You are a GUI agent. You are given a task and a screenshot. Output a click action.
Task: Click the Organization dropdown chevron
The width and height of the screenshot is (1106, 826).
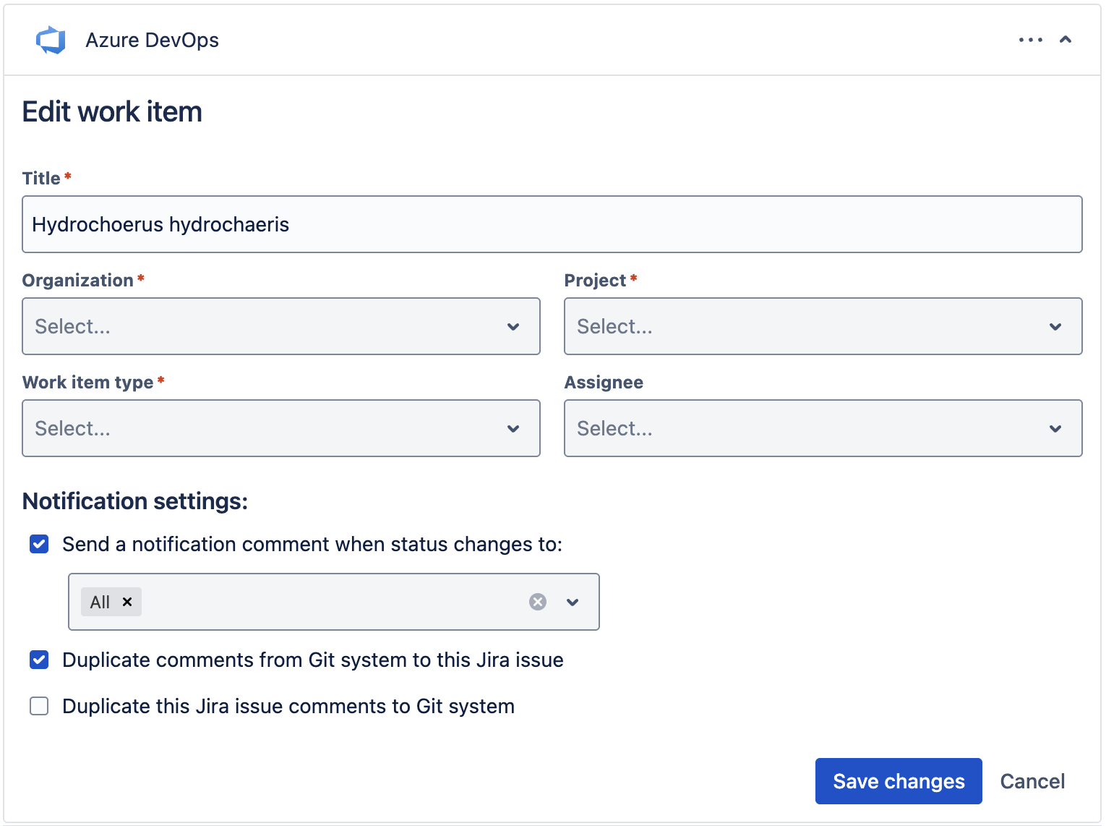point(513,327)
